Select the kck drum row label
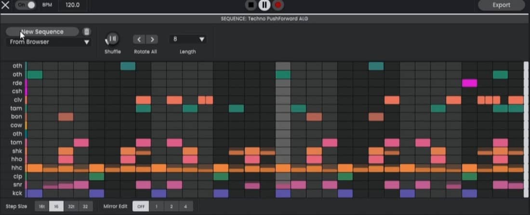Viewport: 530px width, 215px height. (17, 193)
